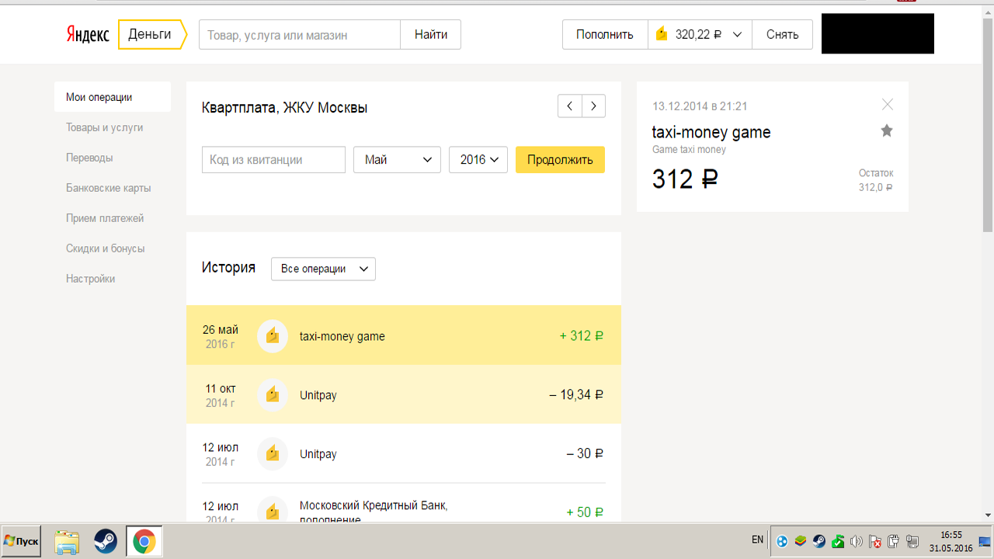Click the yellow Продолжить button
This screenshot has height=559, width=994.
tap(560, 160)
